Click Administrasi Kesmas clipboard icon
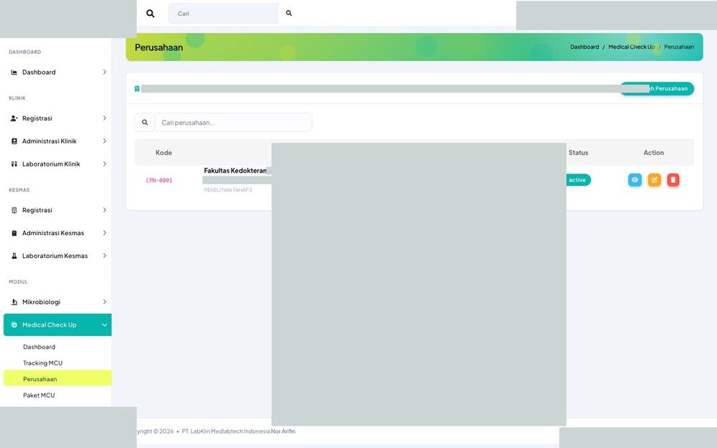The width and height of the screenshot is (717, 448). click(x=14, y=233)
